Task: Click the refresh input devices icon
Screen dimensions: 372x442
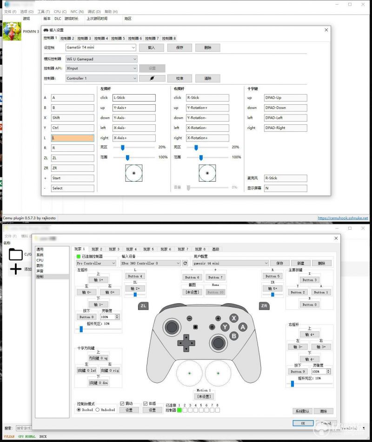Action: click(x=185, y=263)
